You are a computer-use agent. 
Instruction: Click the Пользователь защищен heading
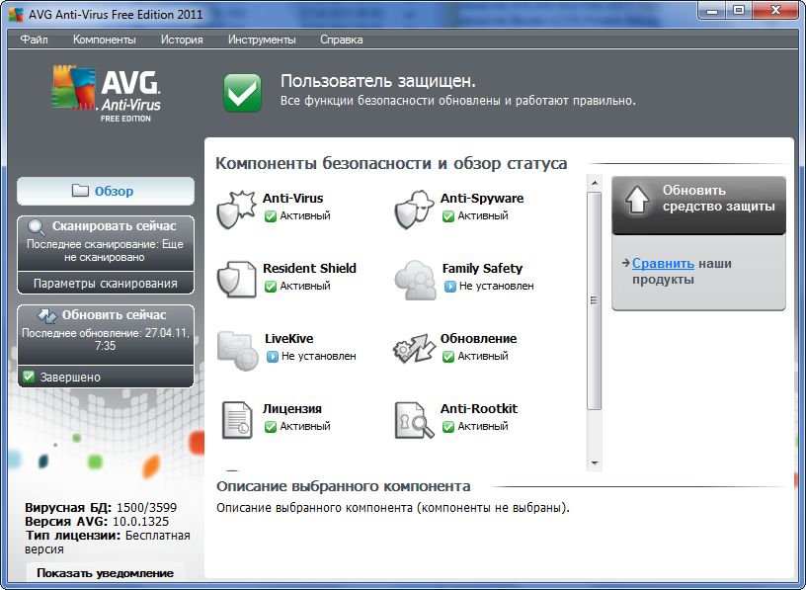[x=377, y=81]
